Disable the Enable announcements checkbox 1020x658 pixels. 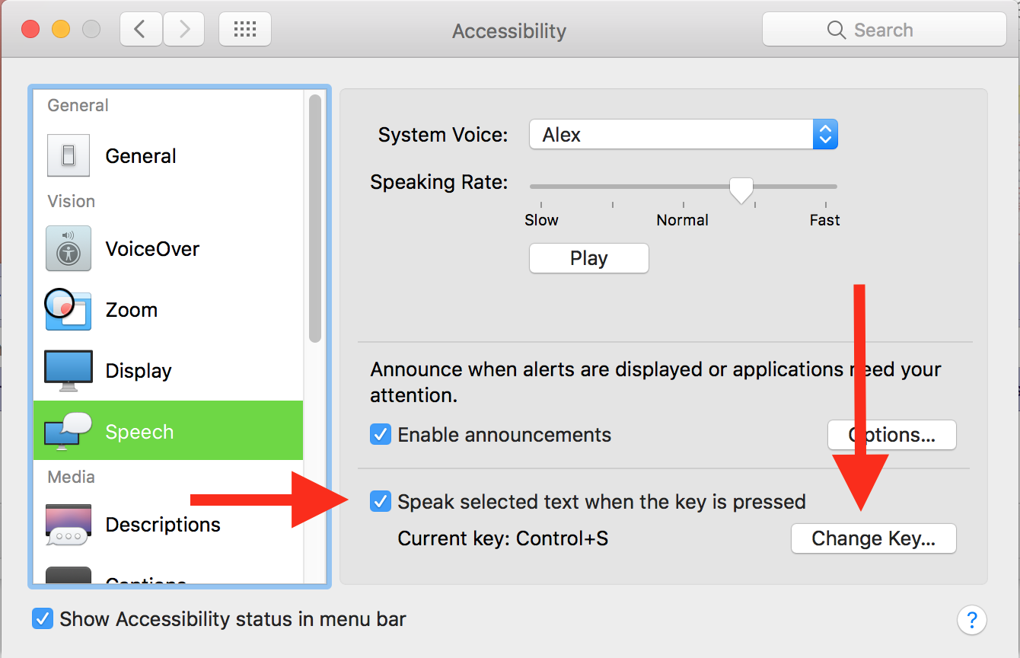coord(381,435)
